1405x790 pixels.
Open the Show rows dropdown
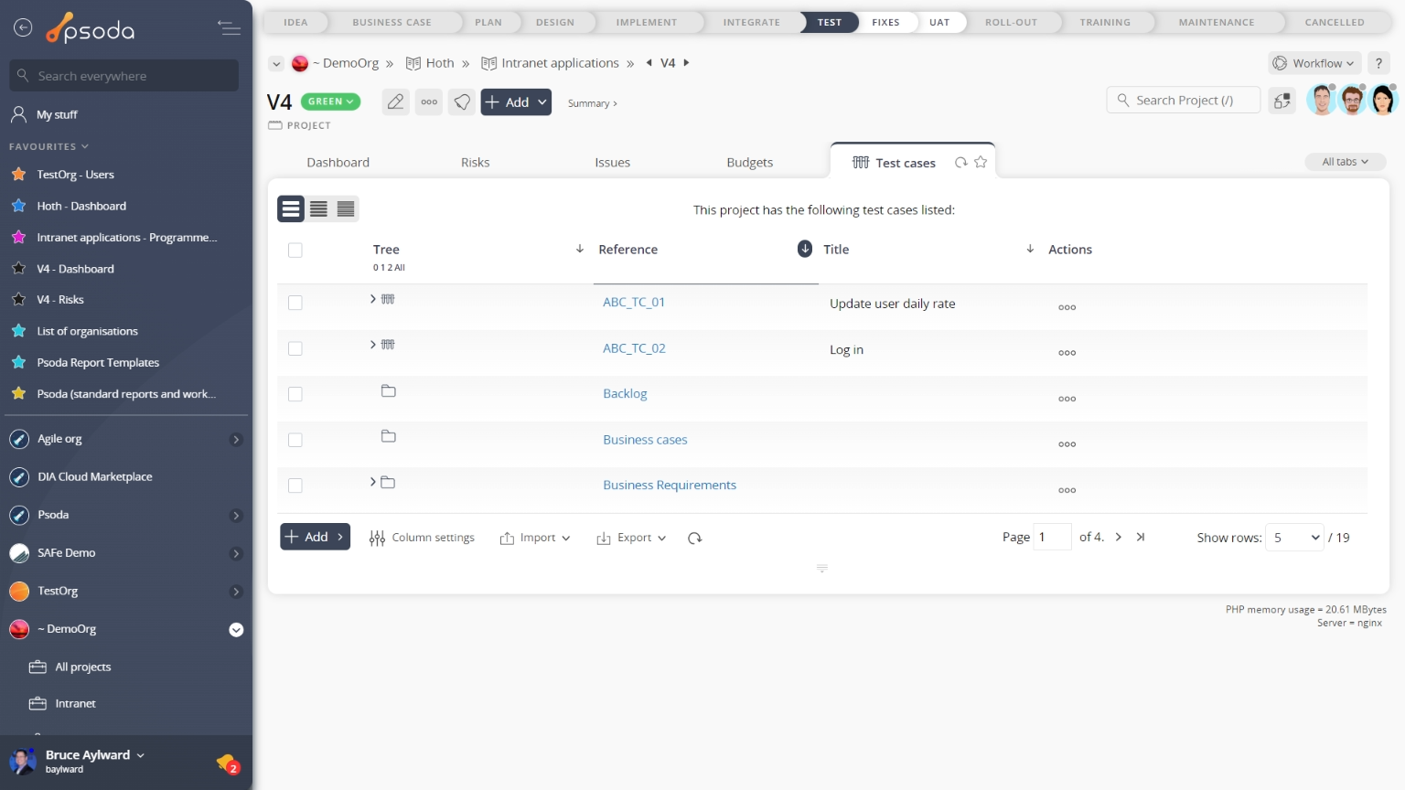[1296, 538]
